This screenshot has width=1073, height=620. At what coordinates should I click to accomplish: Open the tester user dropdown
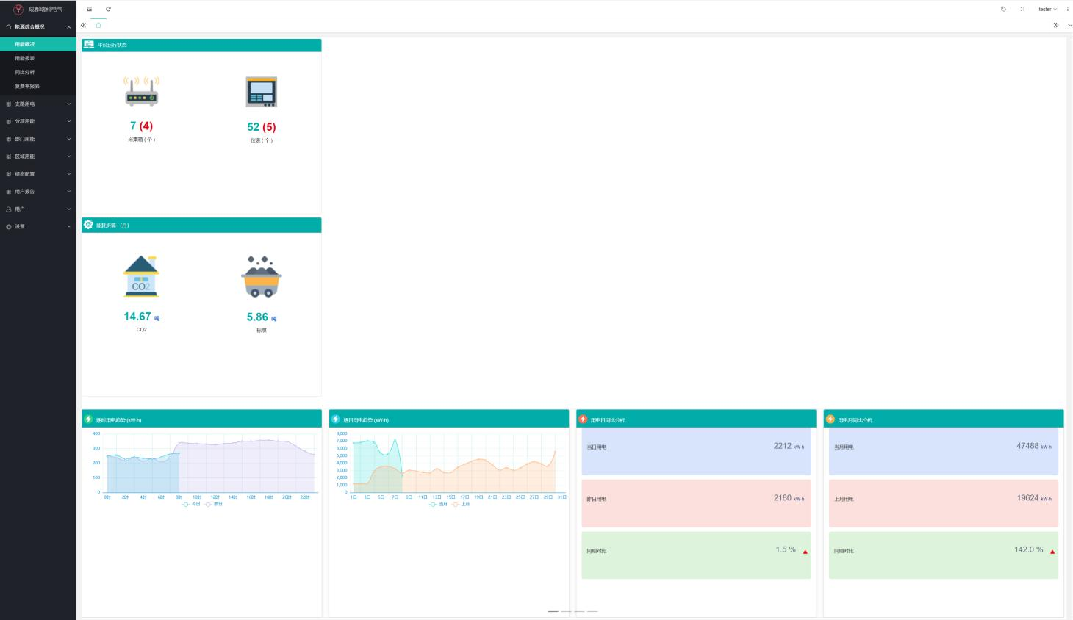click(1047, 9)
